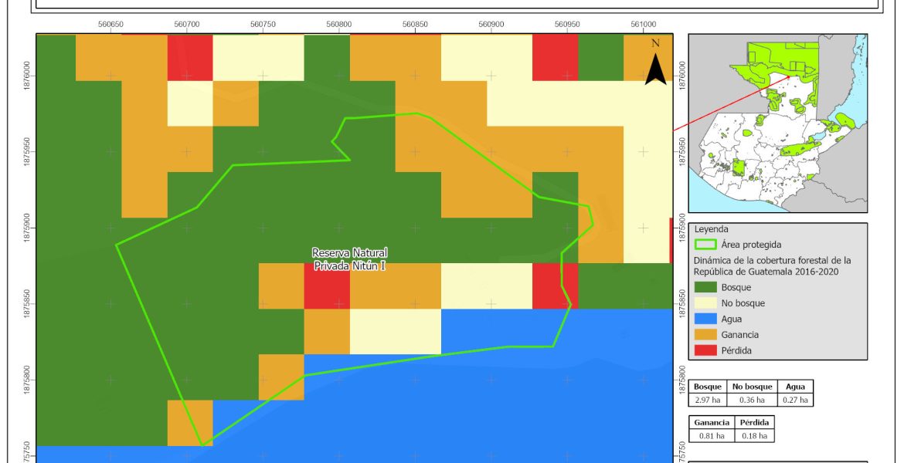
Task: Click the Dinámica de la cobertura forestal text
Action: (x=772, y=266)
